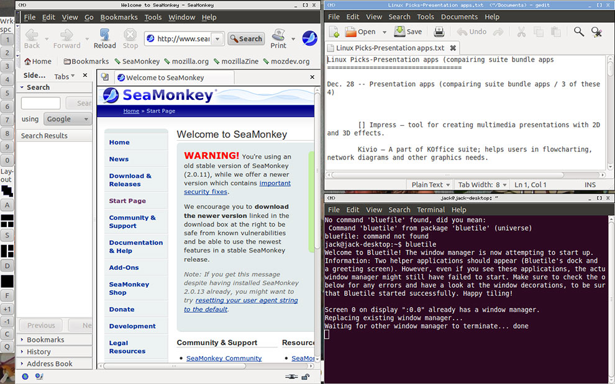
Task: Switch to workspace 5 in Bluetile dock
Action: (7, 93)
